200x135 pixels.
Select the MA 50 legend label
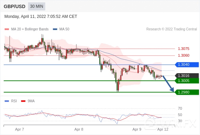tap(64, 29)
